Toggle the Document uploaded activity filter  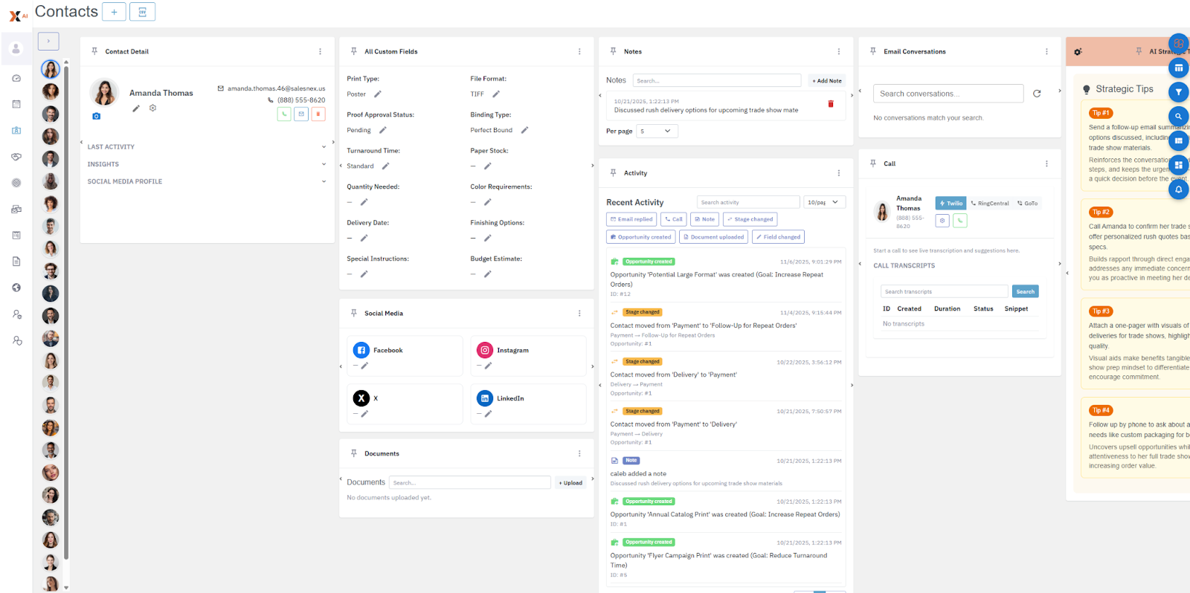click(x=713, y=237)
